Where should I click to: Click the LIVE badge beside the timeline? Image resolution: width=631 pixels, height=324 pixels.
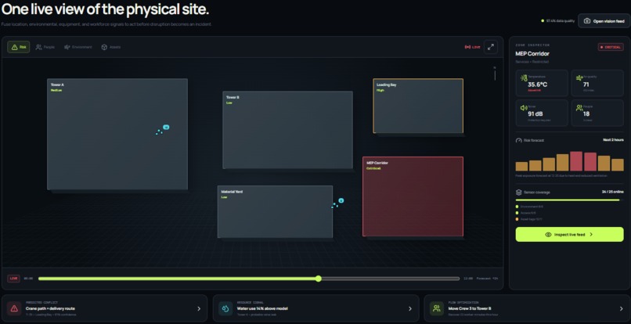(13, 279)
